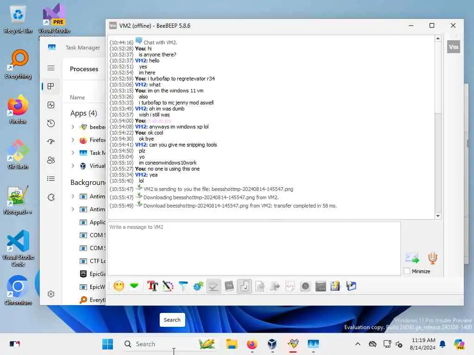Click the 'can you give me snipping tools' message
The height and width of the screenshot is (355, 474).
183,145
